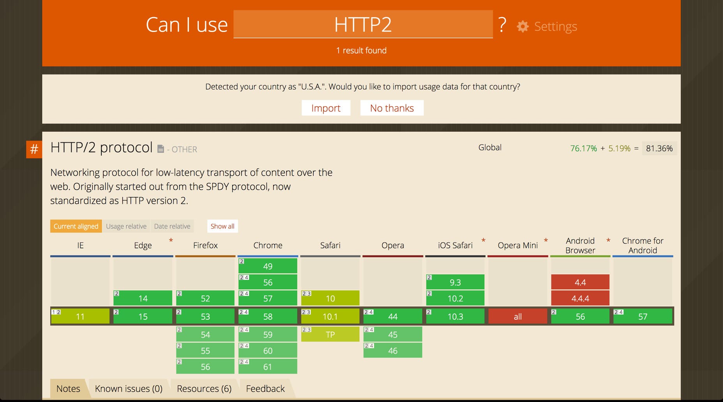Switch to Date relative view
This screenshot has height=402, width=723.
coord(172,226)
